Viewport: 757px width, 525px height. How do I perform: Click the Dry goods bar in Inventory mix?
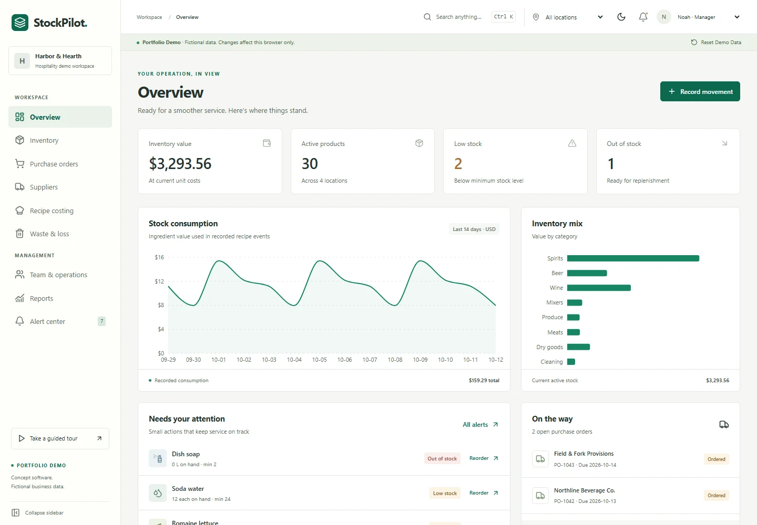tap(579, 347)
